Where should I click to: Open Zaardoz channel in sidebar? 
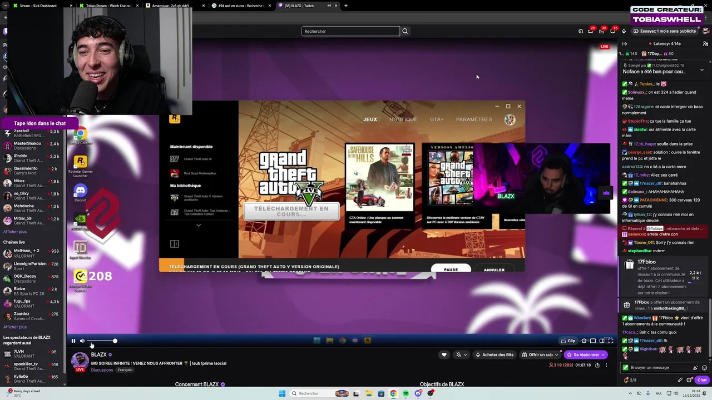[32, 316]
